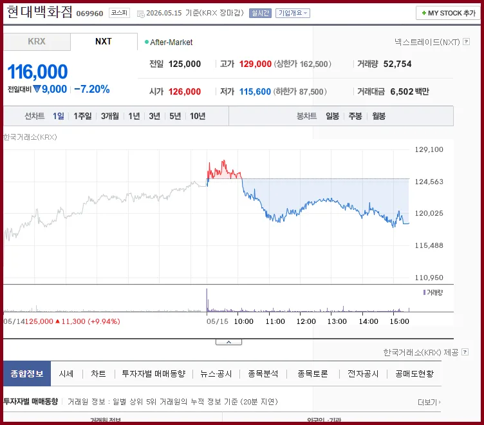Click the 거래량 value 52,754

pos(397,64)
